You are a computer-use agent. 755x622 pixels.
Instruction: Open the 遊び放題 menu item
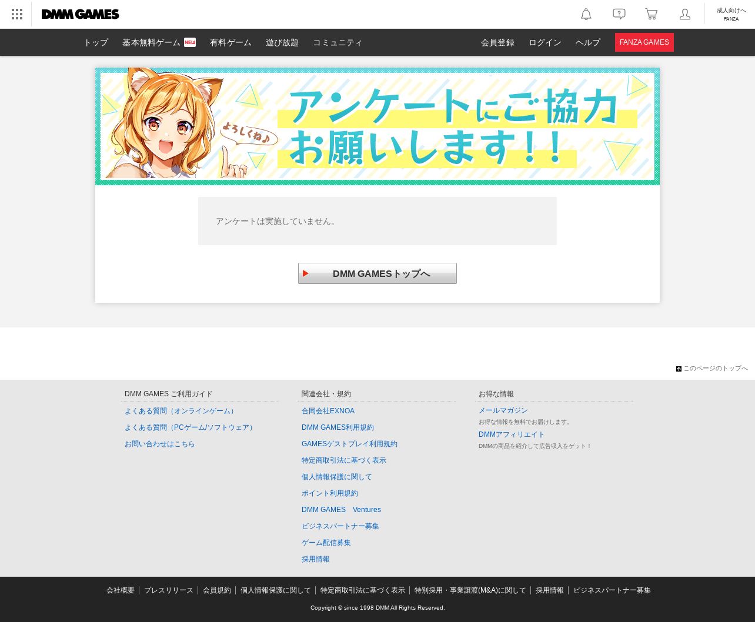282,42
